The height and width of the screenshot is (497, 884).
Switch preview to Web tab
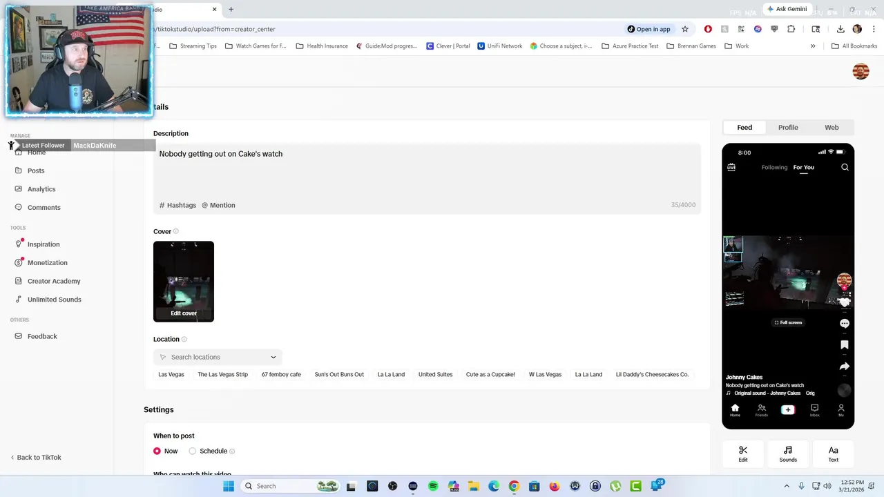pyautogui.click(x=832, y=128)
